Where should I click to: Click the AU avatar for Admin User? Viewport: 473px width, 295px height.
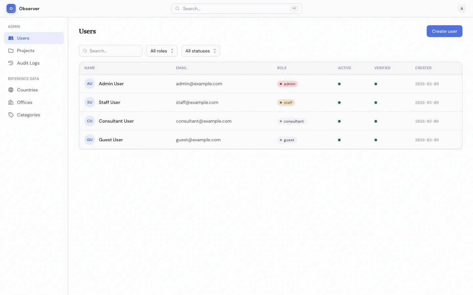tap(90, 84)
